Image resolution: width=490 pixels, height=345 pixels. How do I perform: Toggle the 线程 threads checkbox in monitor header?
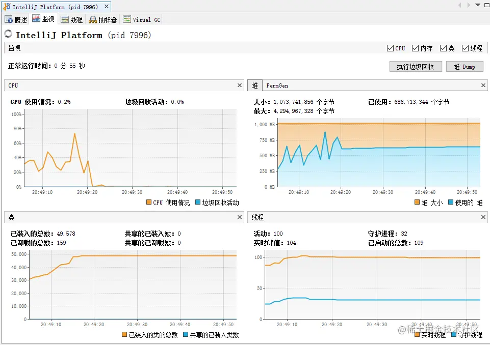pyautogui.click(x=465, y=48)
